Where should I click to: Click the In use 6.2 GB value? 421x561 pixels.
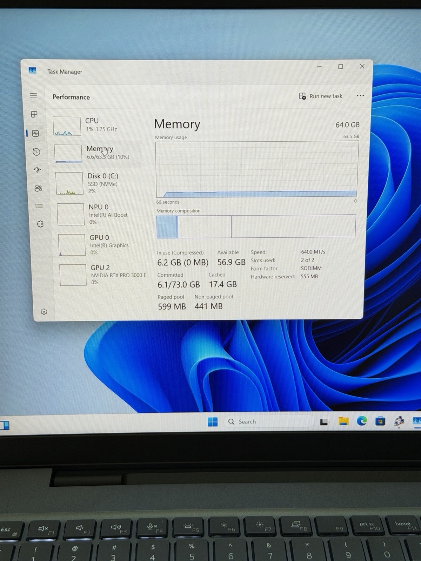click(183, 263)
